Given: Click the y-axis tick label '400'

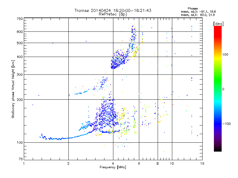Looking at the screenshot, I should (x=20, y=57).
